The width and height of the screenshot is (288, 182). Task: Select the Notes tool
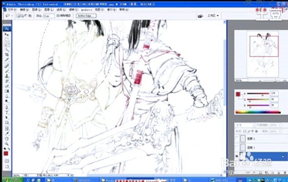click(7, 128)
